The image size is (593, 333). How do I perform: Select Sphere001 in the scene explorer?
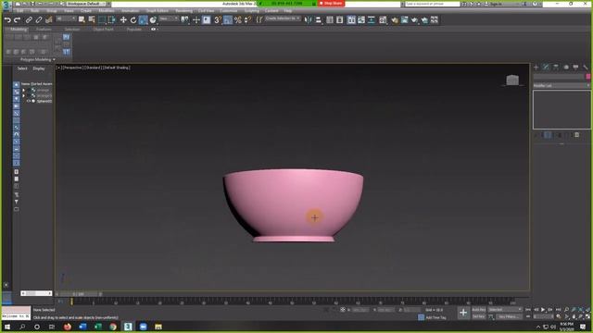tap(44, 101)
